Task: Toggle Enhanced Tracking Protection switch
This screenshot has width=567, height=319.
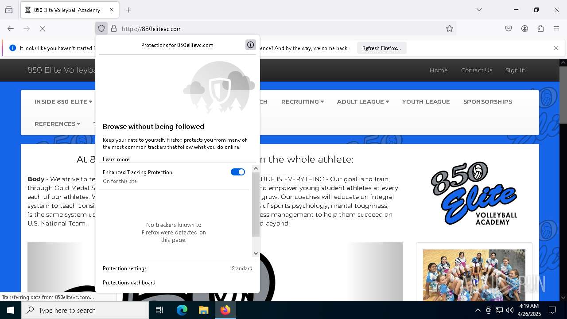Action: coord(238,172)
